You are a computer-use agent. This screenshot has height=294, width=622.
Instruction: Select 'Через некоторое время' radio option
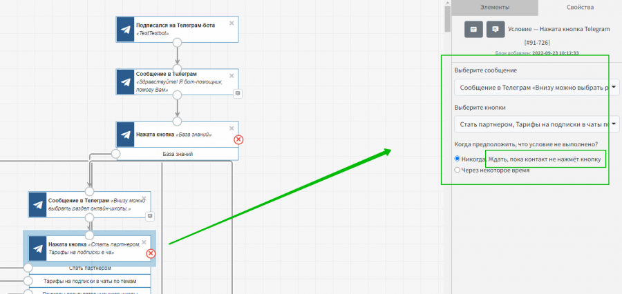click(458, 170)
